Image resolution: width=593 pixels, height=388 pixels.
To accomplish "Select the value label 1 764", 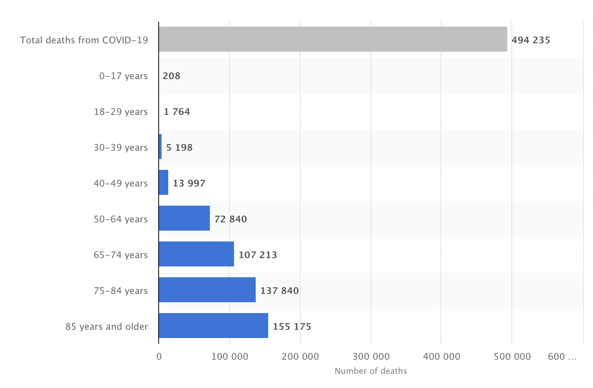I will click(177, 112).
